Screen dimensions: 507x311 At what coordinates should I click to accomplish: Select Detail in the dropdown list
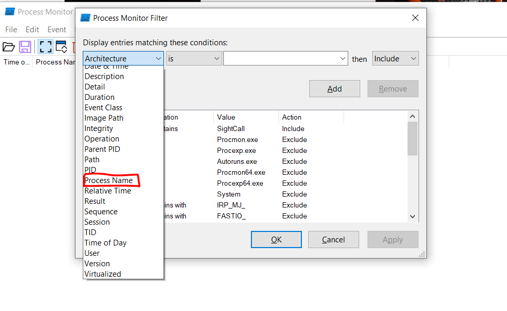coord(123,86)
